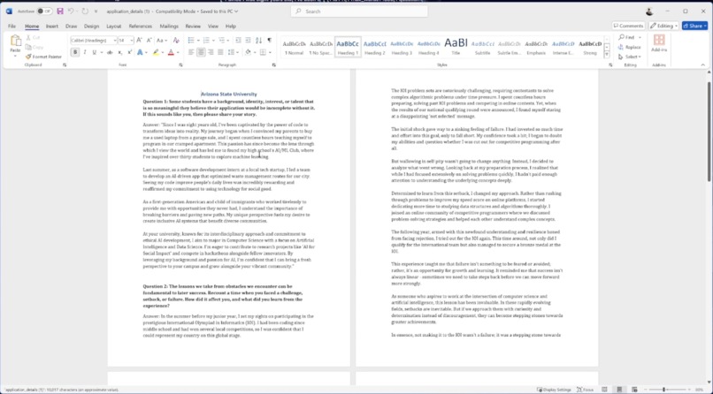Image resolution: width=713 pixels, height=394 pixels.
Task: Switch to the Layout tab
Action: tap(114, 27)
